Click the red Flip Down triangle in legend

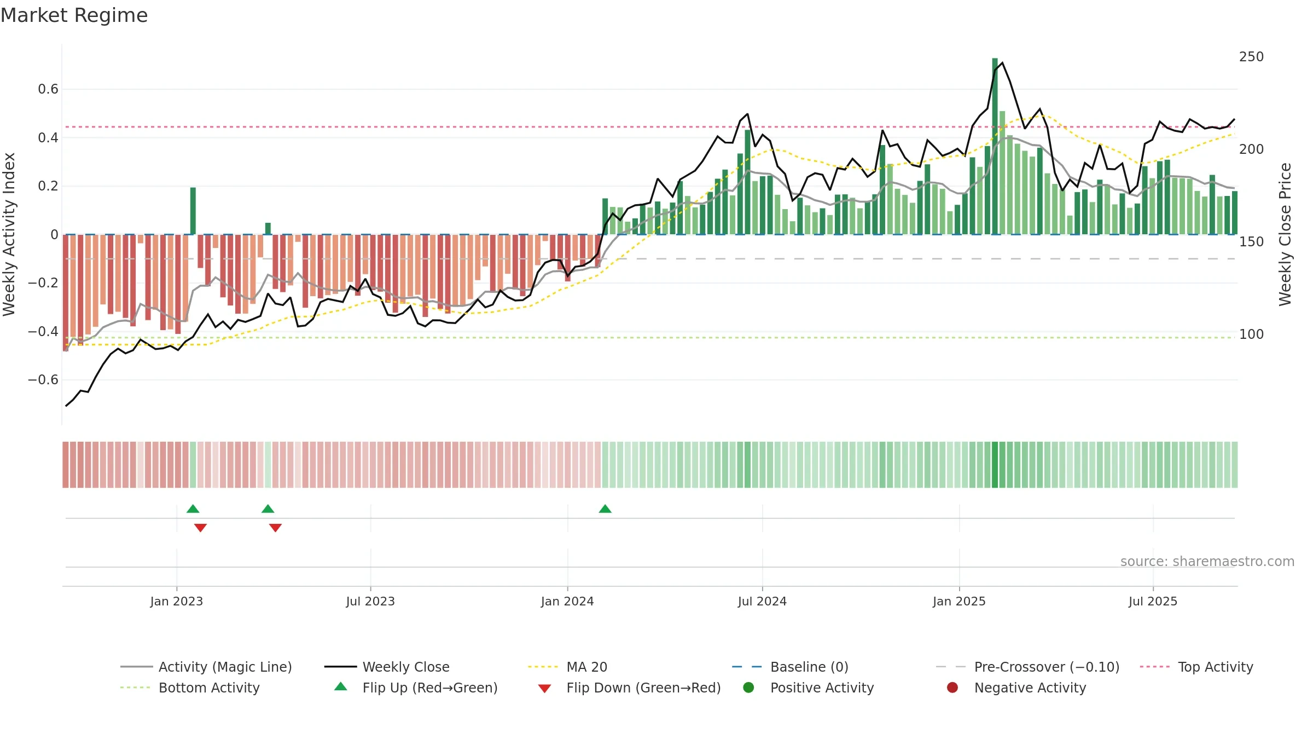[x=544, y=689]
